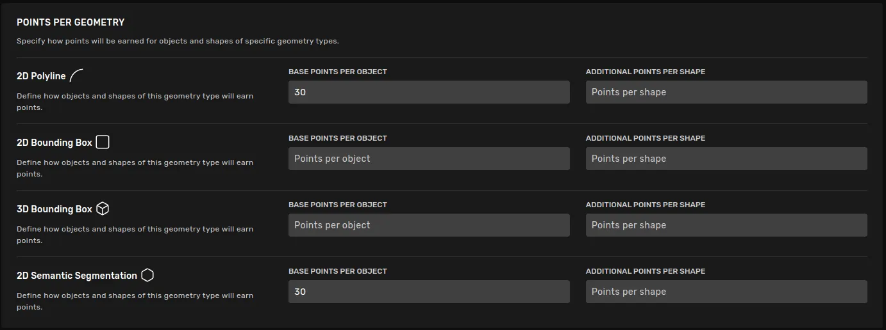Focus 2D Semantic Segmentation additional points per shape field
Viewport: 886px width, 330px height.
coord(726,292)
